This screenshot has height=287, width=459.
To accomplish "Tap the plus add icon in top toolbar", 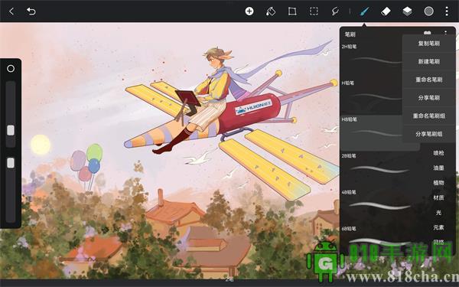I will [249, 11].
